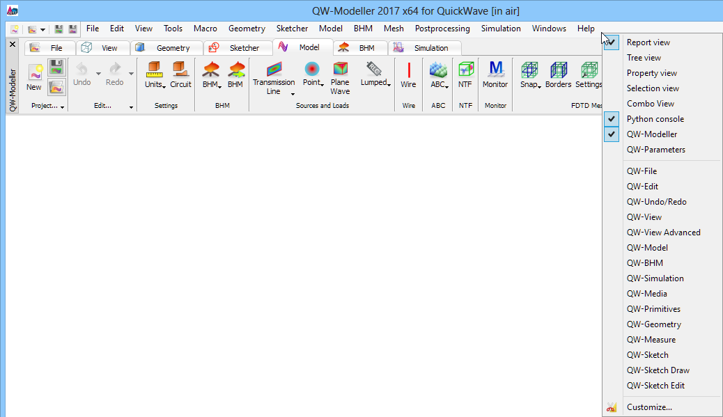The width and height of the screenshot is (723, 417).
Task: Click the open folder icon below the ribbon save icon
Action: [x=56, y=87]
